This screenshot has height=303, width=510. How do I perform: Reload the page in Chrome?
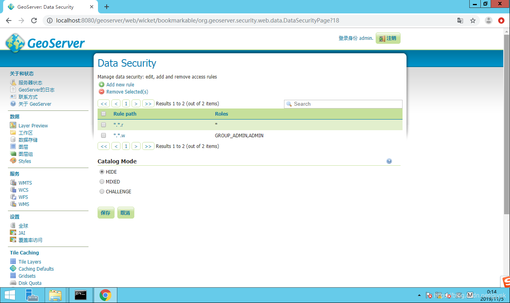(x=34, y=21)
